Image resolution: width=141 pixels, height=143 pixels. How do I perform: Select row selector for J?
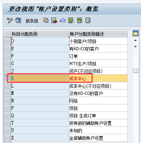[7, 71]
